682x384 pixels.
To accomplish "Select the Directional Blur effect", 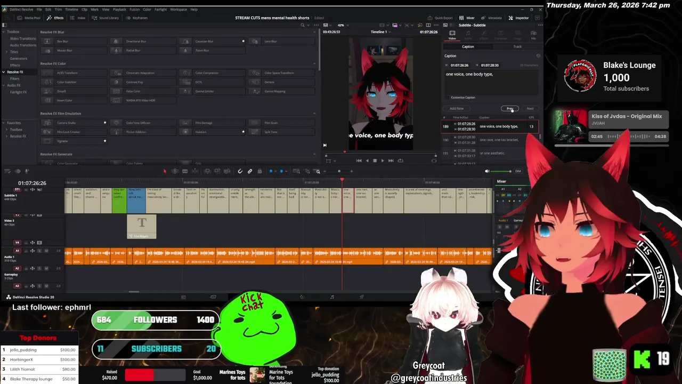I will (142, 41).
